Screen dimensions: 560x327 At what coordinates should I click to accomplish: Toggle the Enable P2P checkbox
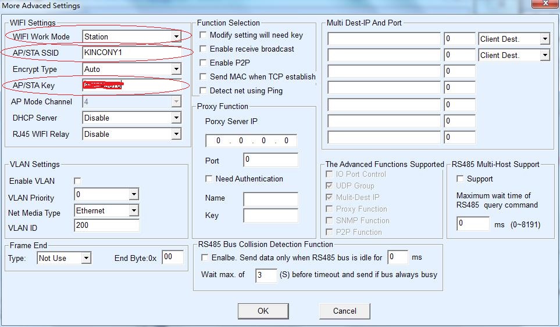(204, 63)
